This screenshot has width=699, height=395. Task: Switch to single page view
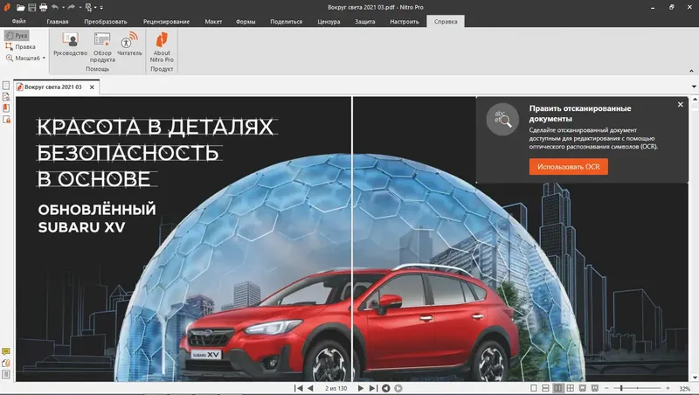tap(534, 388)
